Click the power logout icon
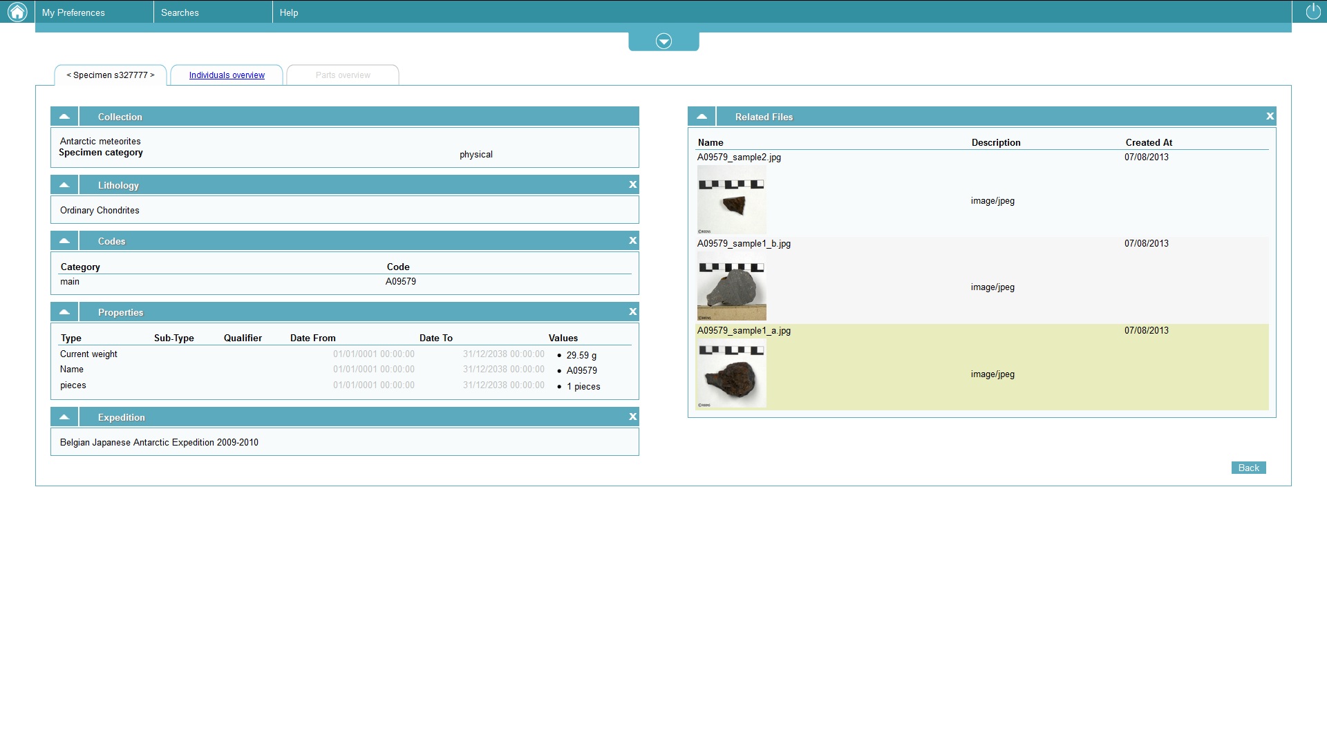 (1312, 12)
